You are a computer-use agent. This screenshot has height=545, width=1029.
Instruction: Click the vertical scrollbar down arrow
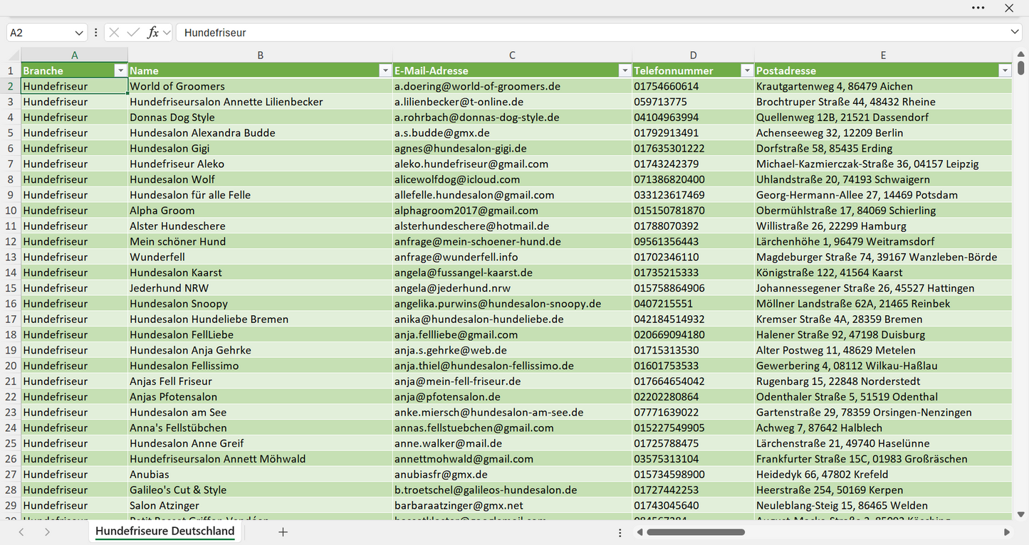pos(1021,514)
